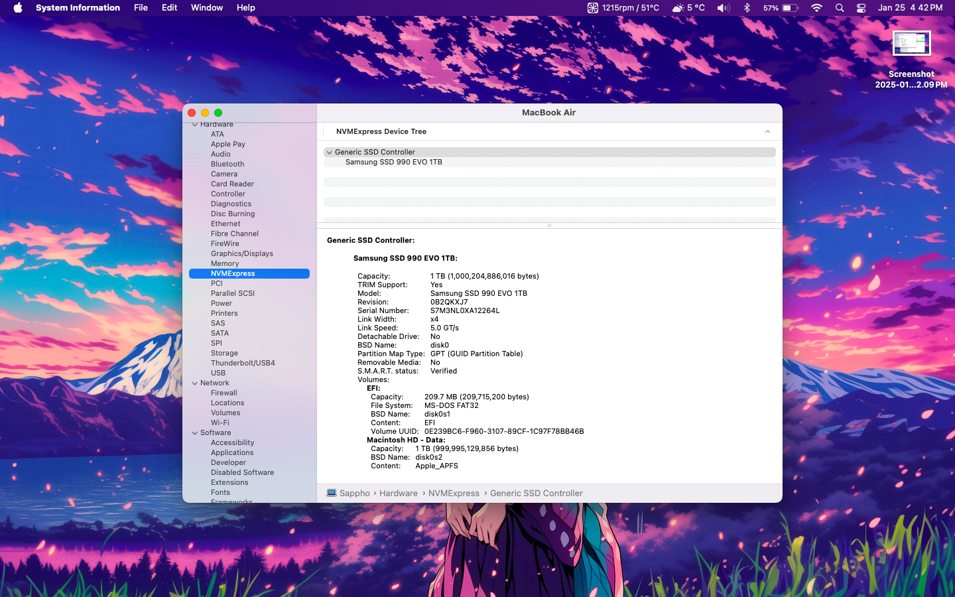The height and width of the screenshot is (597, 955).
Task: Open the Screenshot file thumbnail on desktop
Action: click(911, 44)
